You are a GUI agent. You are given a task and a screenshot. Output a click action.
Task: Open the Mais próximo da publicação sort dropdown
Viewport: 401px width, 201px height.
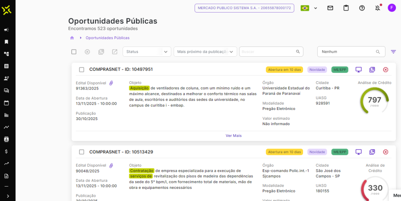(205, 52)
